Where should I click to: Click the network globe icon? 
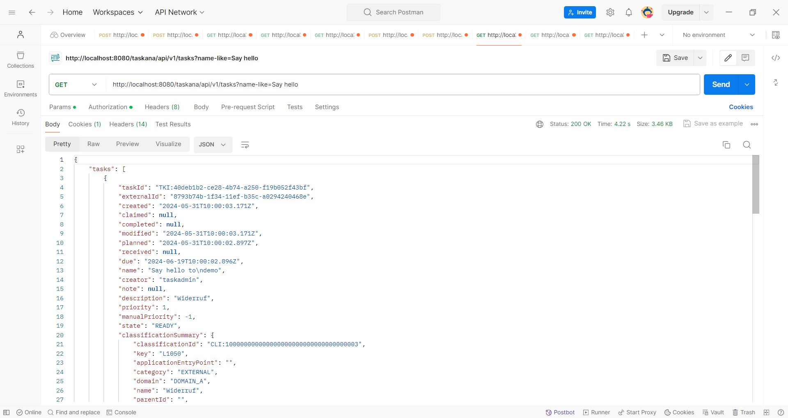click(540, 124)
